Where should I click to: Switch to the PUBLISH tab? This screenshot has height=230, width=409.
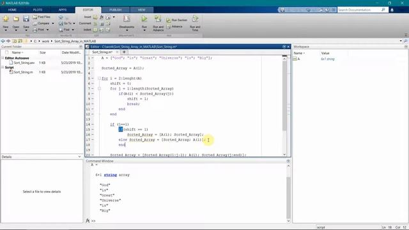[115, 10]
